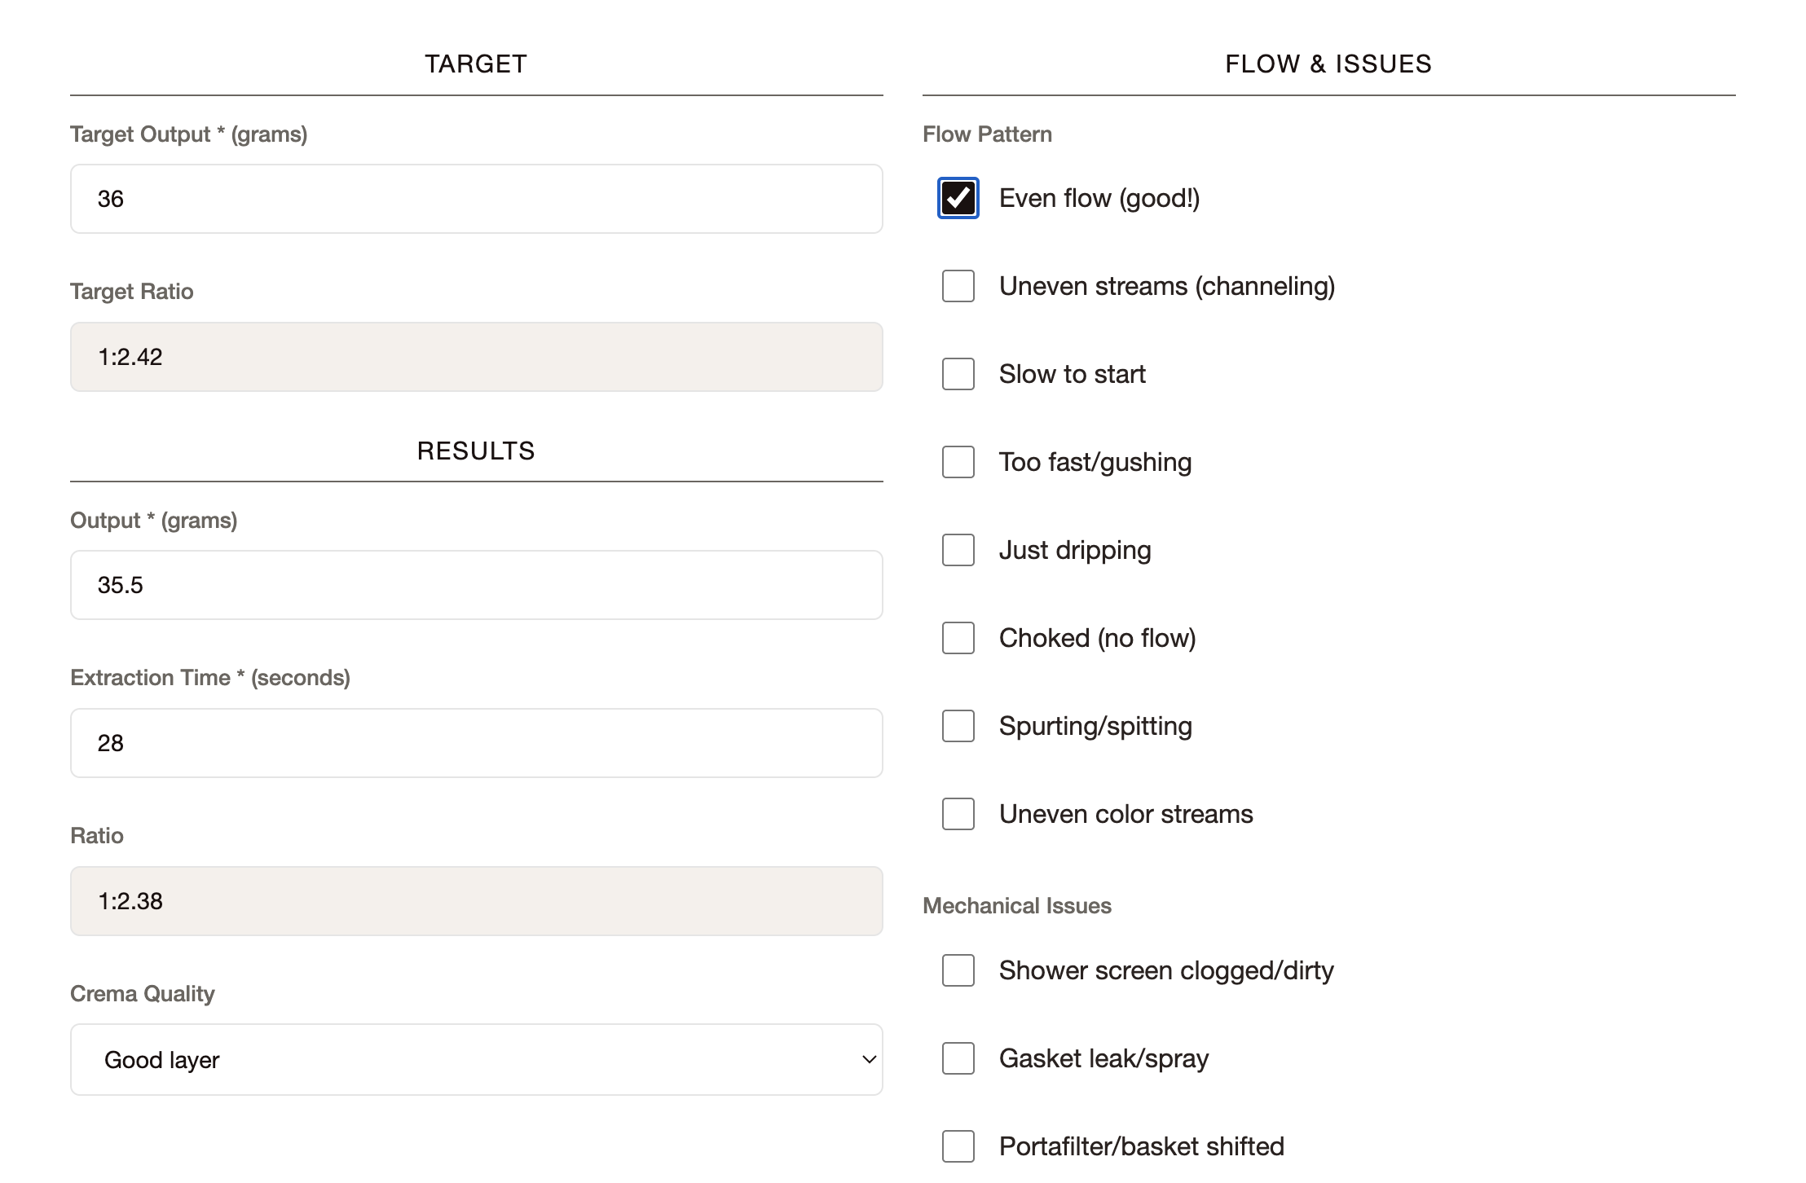Tick Portafilter/basket shifted checkbox
This screenshot has height=1183, width=1806.
[958, 1146]
